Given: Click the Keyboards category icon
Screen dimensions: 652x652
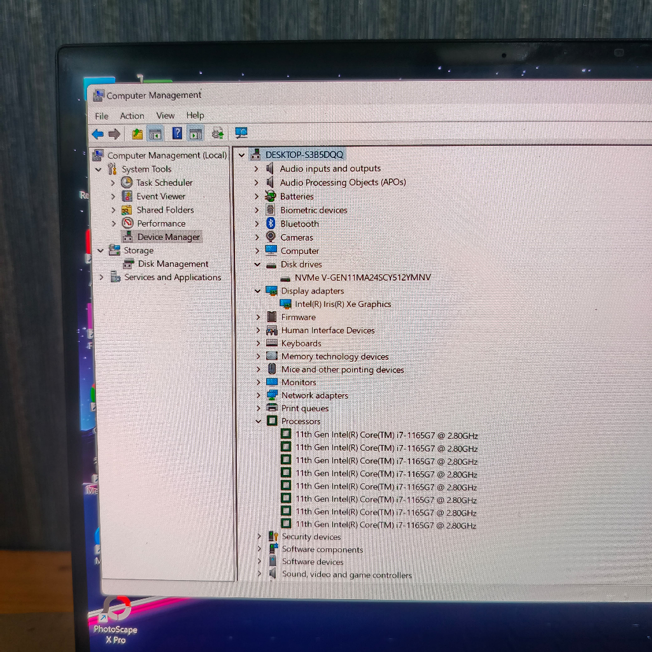Looking at the screenshot, I should [271, 343].
